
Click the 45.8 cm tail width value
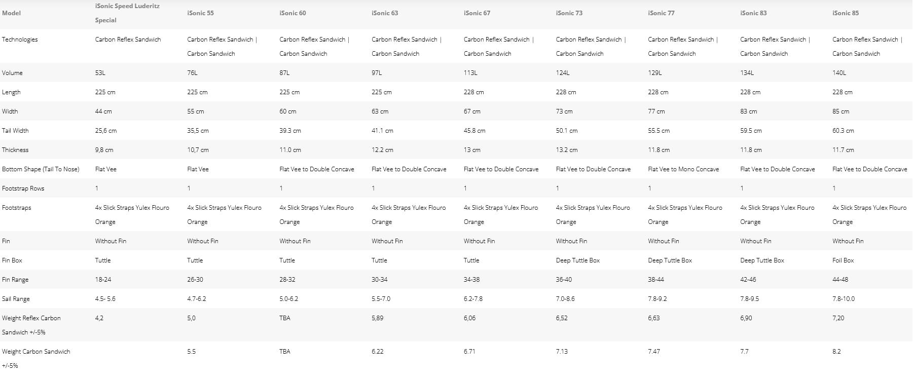click(474, 131)
